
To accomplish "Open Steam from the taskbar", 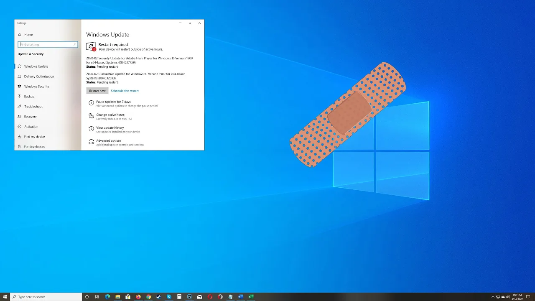I will tap(159, 297).
